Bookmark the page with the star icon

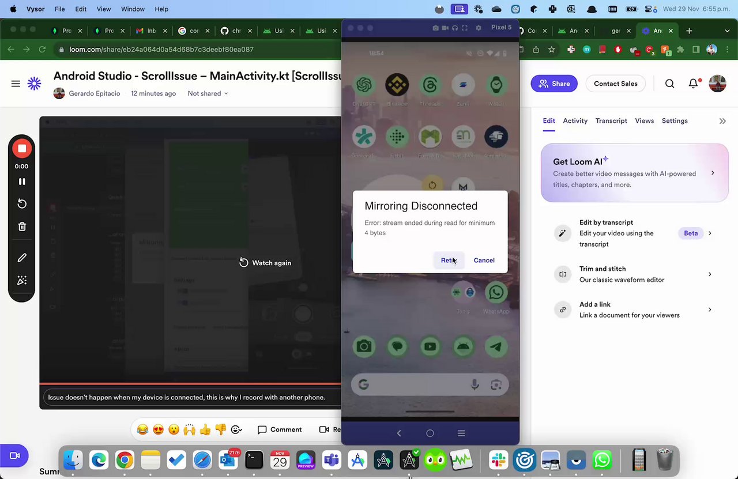tap(552, 50)
